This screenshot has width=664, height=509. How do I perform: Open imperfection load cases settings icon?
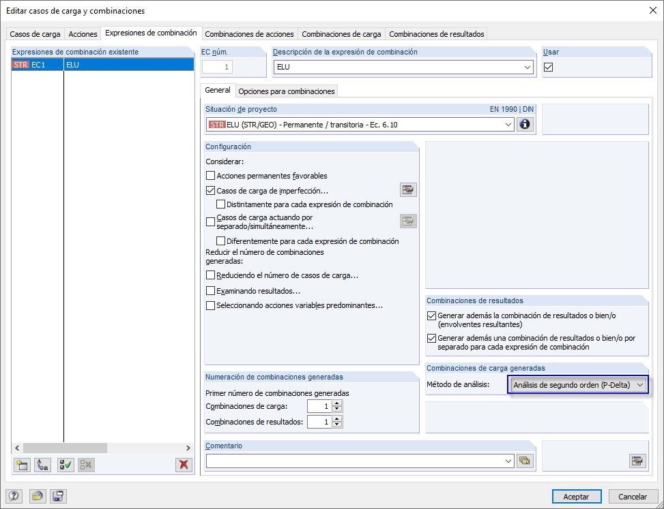(x=408, y=190)
